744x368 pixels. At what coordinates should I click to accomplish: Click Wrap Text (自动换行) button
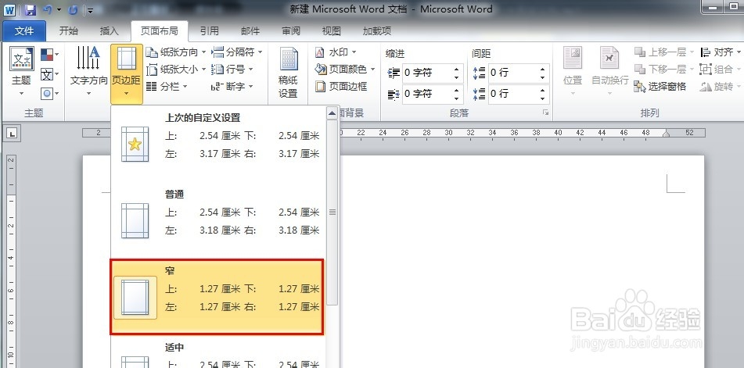click(609, 72)
